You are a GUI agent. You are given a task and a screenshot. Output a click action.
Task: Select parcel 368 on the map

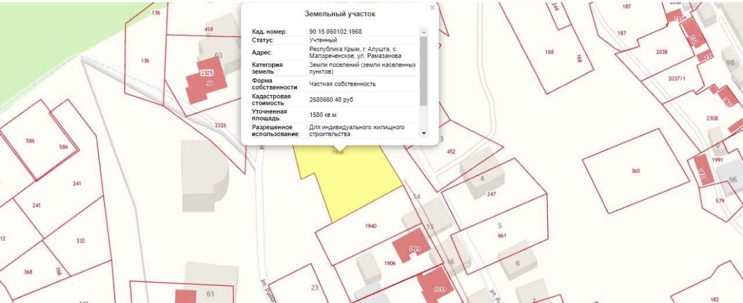pyautogui.click(x=27, y=271)
